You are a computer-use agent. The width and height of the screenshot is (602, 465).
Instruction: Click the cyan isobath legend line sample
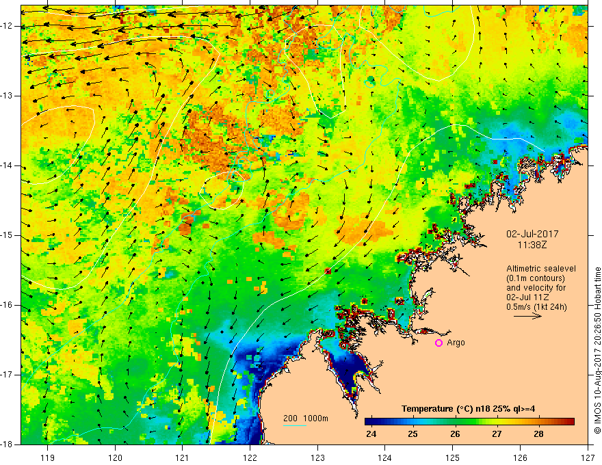[x=294, y=425]
